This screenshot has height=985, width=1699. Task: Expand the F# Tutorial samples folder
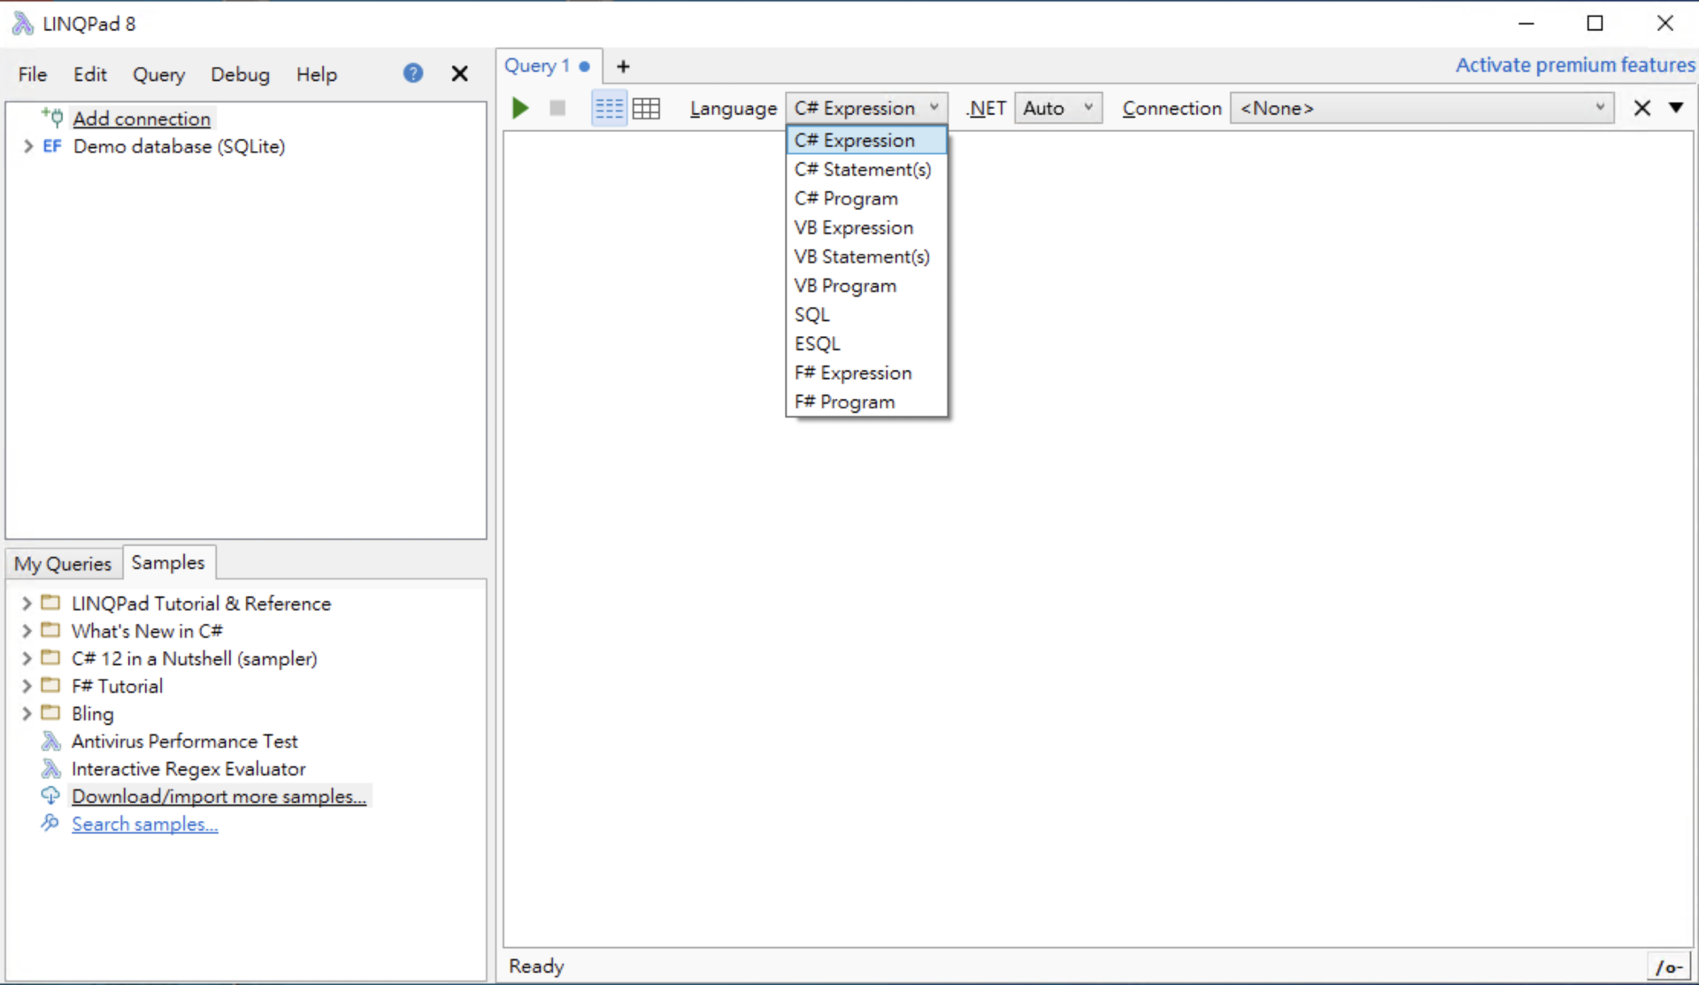coord(27,686)
